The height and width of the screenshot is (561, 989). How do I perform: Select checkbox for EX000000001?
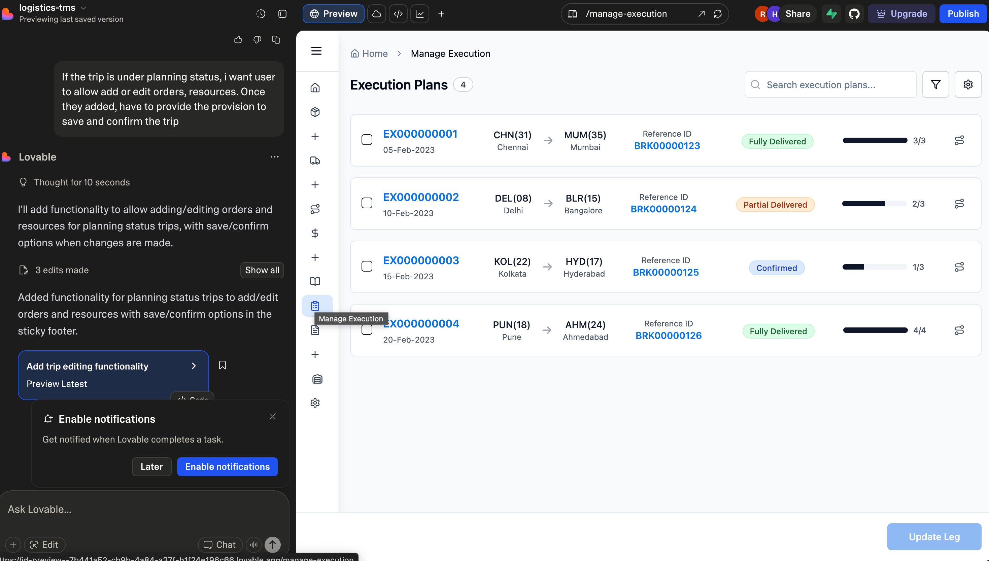[366, 140]
